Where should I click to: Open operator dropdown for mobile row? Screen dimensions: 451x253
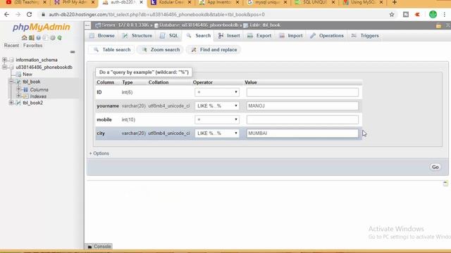coord(217,119)
